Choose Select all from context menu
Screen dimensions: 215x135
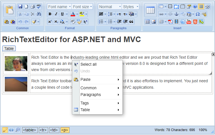[88, 64]
